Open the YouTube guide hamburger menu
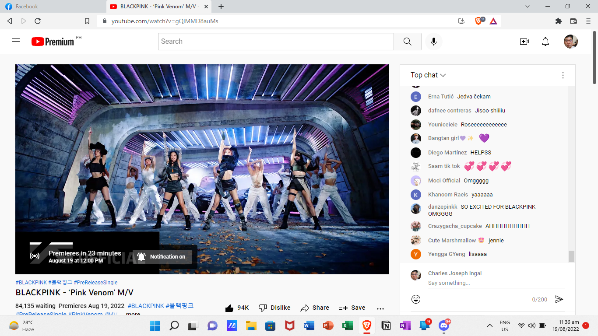Viewport: 598px width, 336px height. point(16,42)
